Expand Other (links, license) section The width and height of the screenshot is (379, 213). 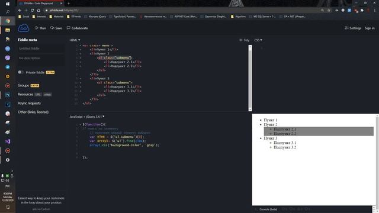point(33,112)
